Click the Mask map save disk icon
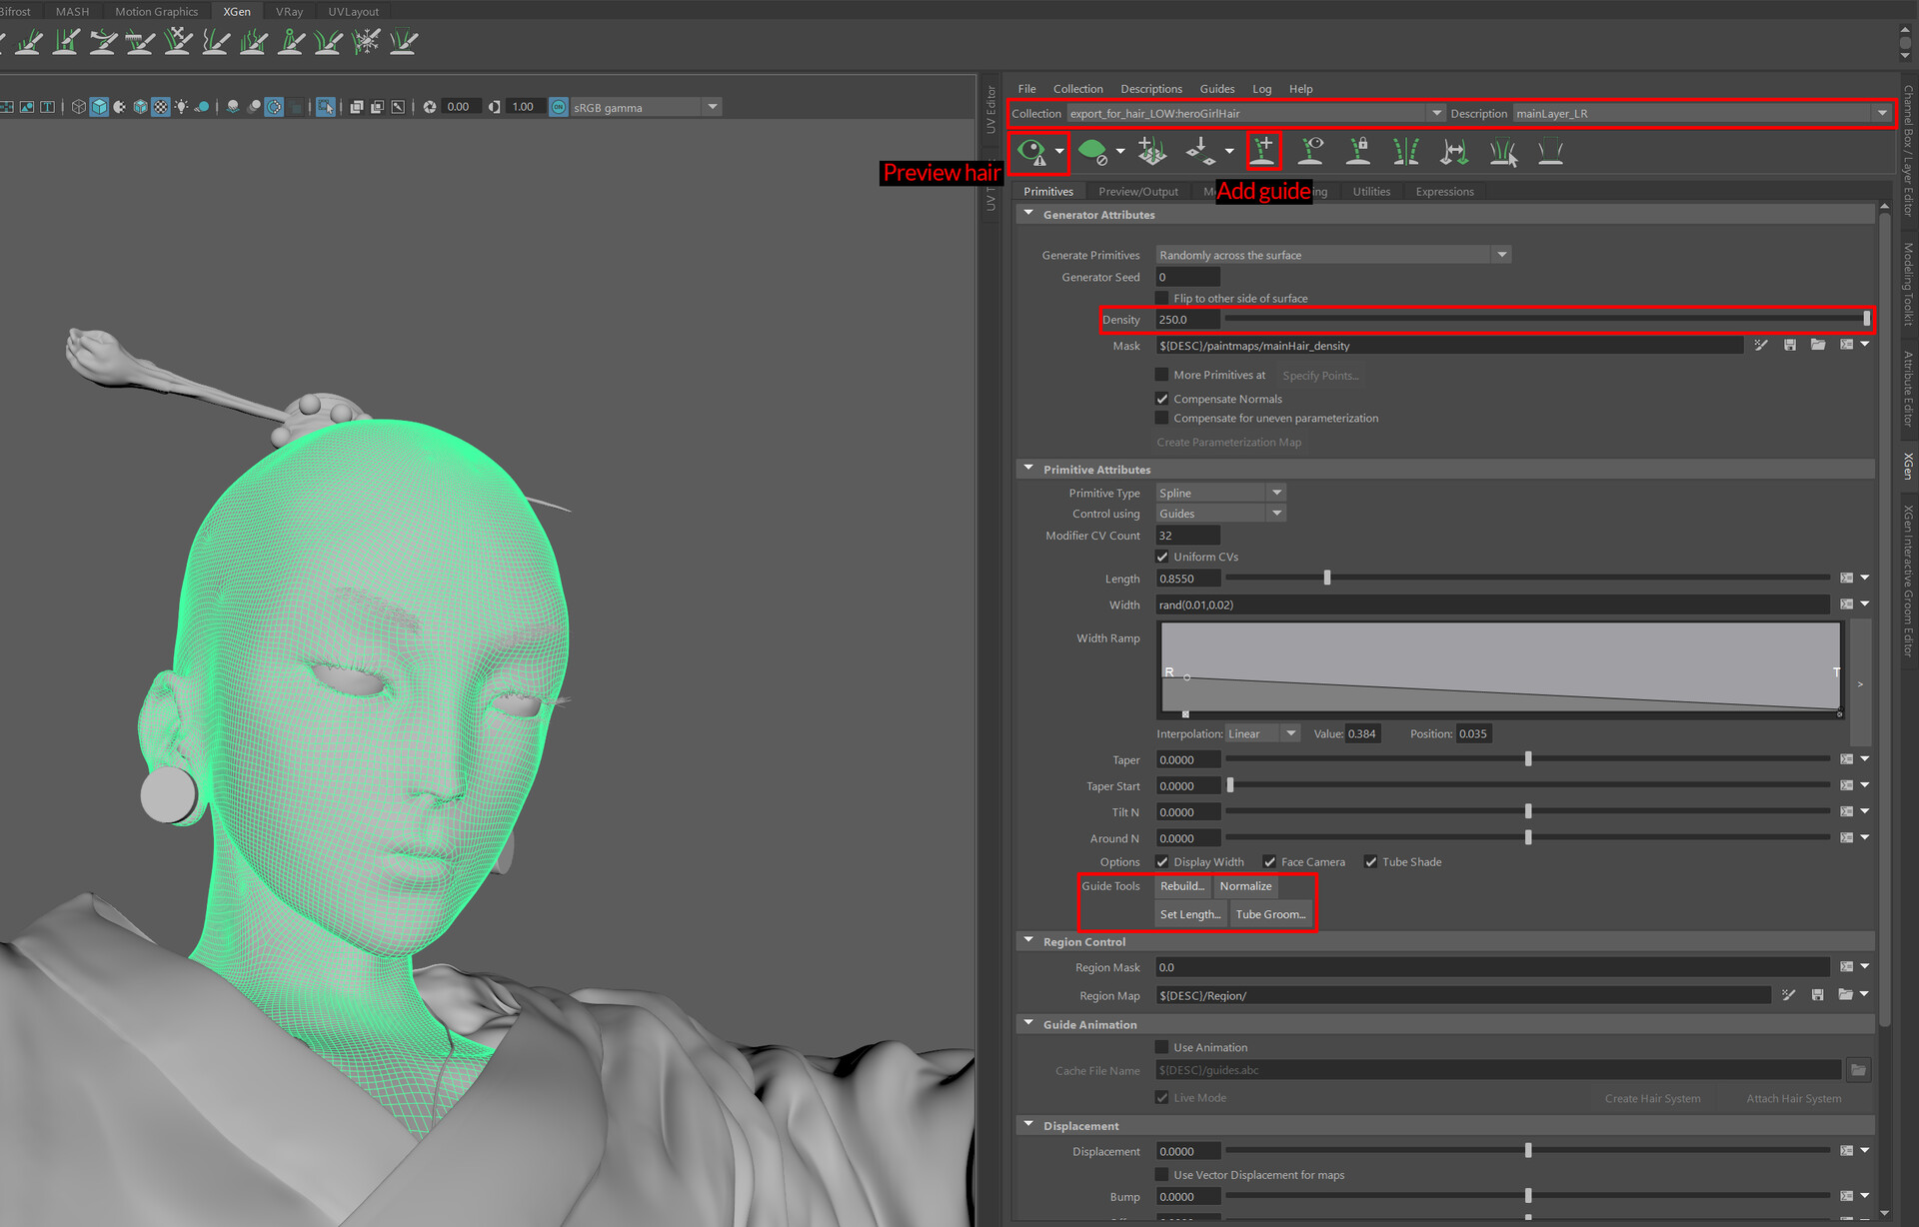The height and width of the screenshot is (1227, 1919). pos(1790,345)
